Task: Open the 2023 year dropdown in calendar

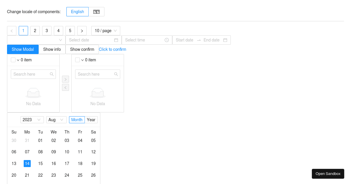Action: (x=32, y=120)
